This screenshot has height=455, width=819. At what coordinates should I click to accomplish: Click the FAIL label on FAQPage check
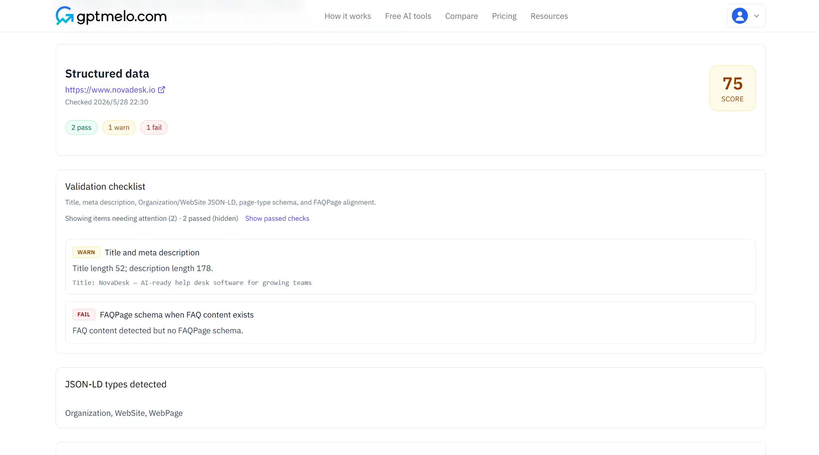coord(84,314)
